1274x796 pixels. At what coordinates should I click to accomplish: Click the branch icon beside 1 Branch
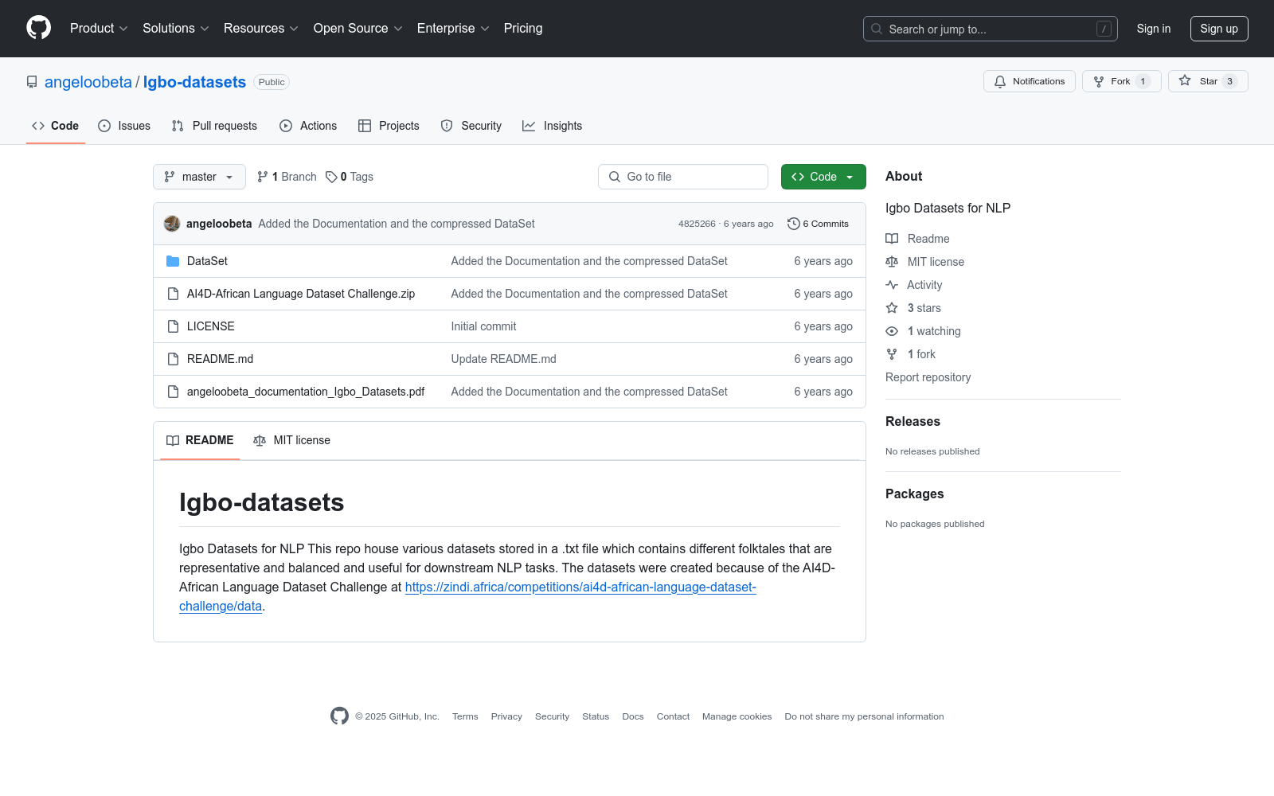[x=263, y=177]
